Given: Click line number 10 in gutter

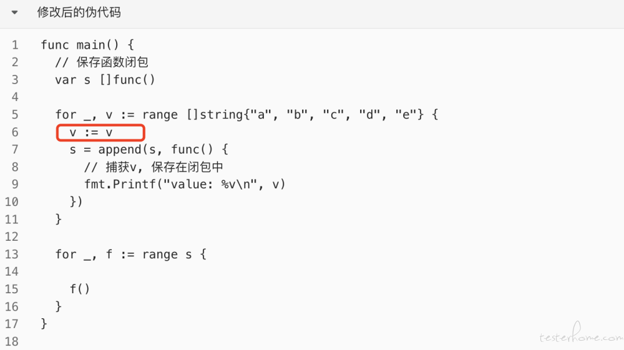Looking at the screenshot, I should coord(11,202).
